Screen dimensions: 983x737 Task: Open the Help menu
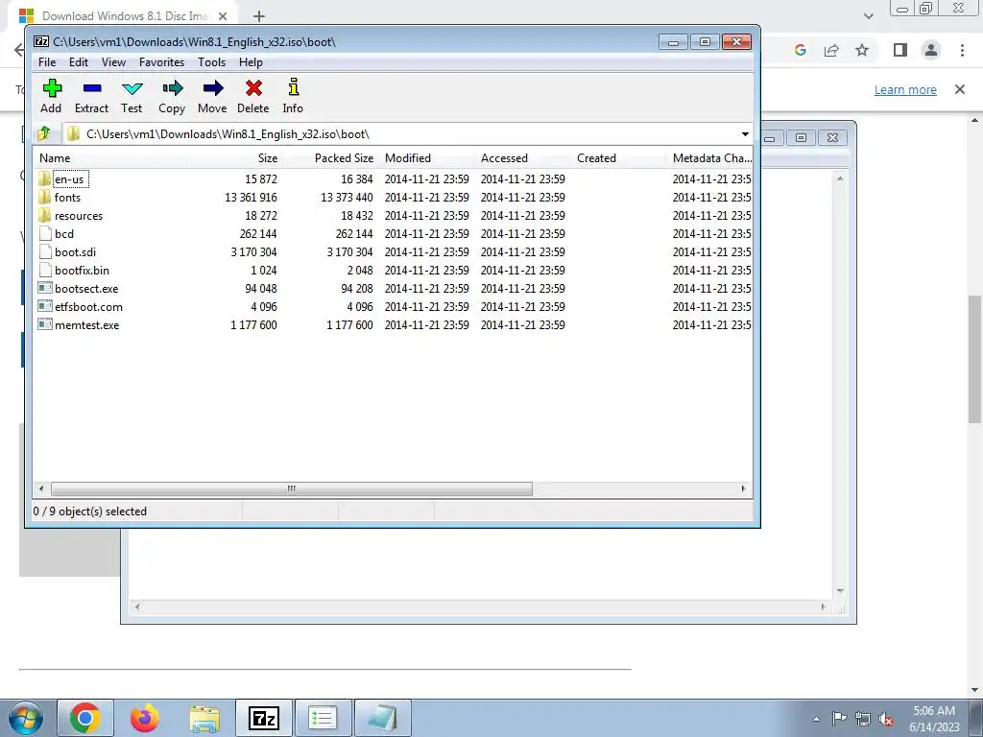point(251,62)
